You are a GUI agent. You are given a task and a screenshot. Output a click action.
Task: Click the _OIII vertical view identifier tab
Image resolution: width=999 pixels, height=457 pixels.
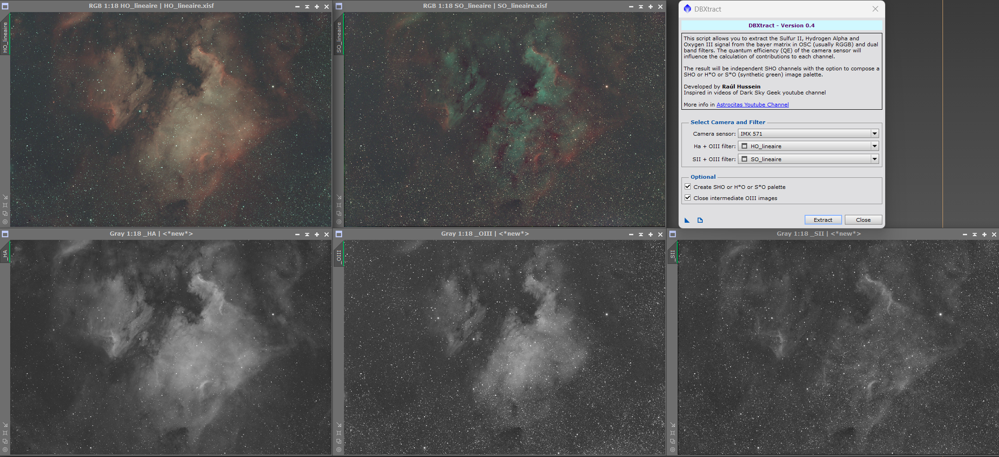click(339, 256)
